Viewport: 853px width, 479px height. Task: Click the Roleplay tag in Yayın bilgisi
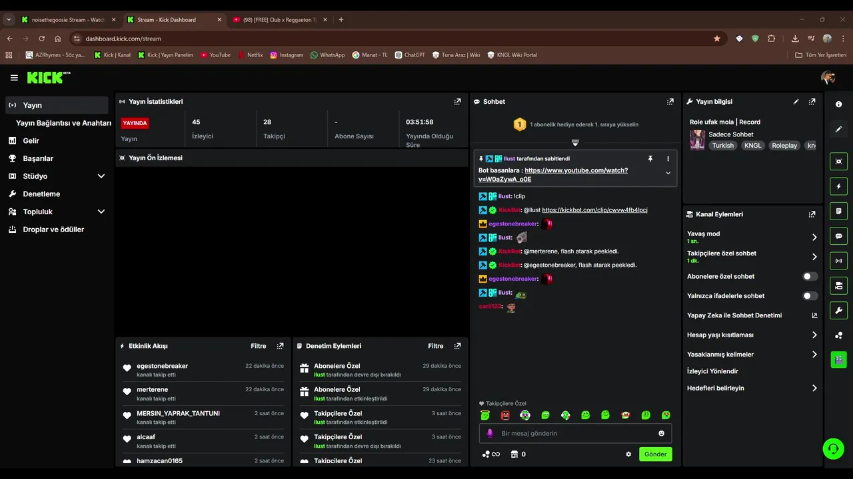coord(784,146)
